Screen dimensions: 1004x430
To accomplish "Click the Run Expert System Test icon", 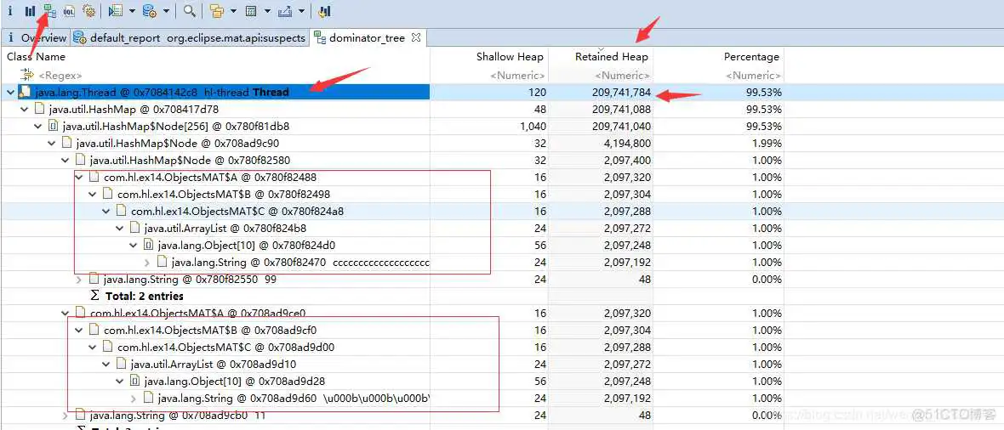I will click(115, 11).
